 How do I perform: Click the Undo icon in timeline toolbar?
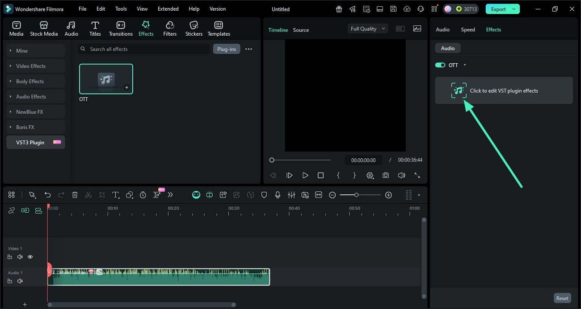(48, 195)
